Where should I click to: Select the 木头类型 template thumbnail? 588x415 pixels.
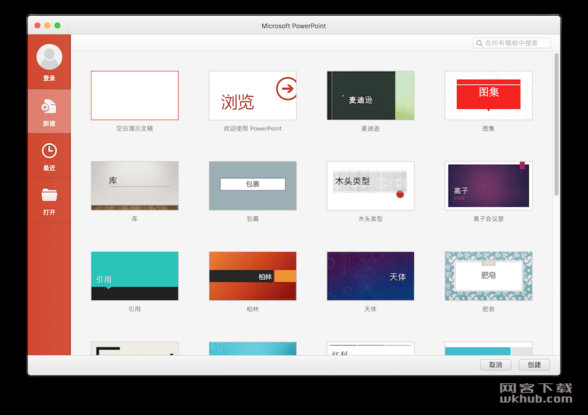[371, 186]
